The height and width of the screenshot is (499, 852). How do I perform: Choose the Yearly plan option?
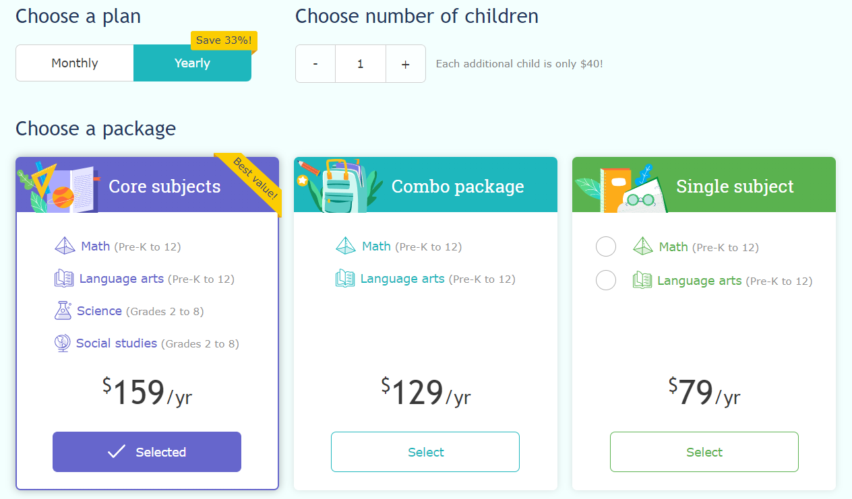192,63
